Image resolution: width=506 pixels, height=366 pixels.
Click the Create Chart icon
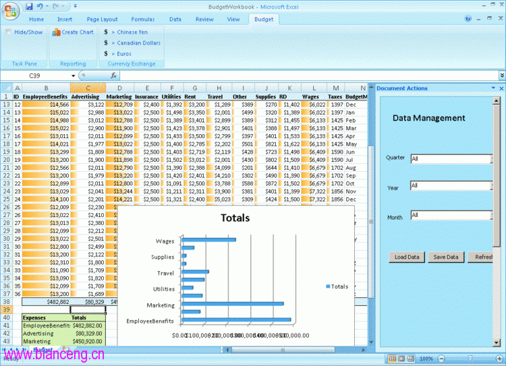pos(57,32)
